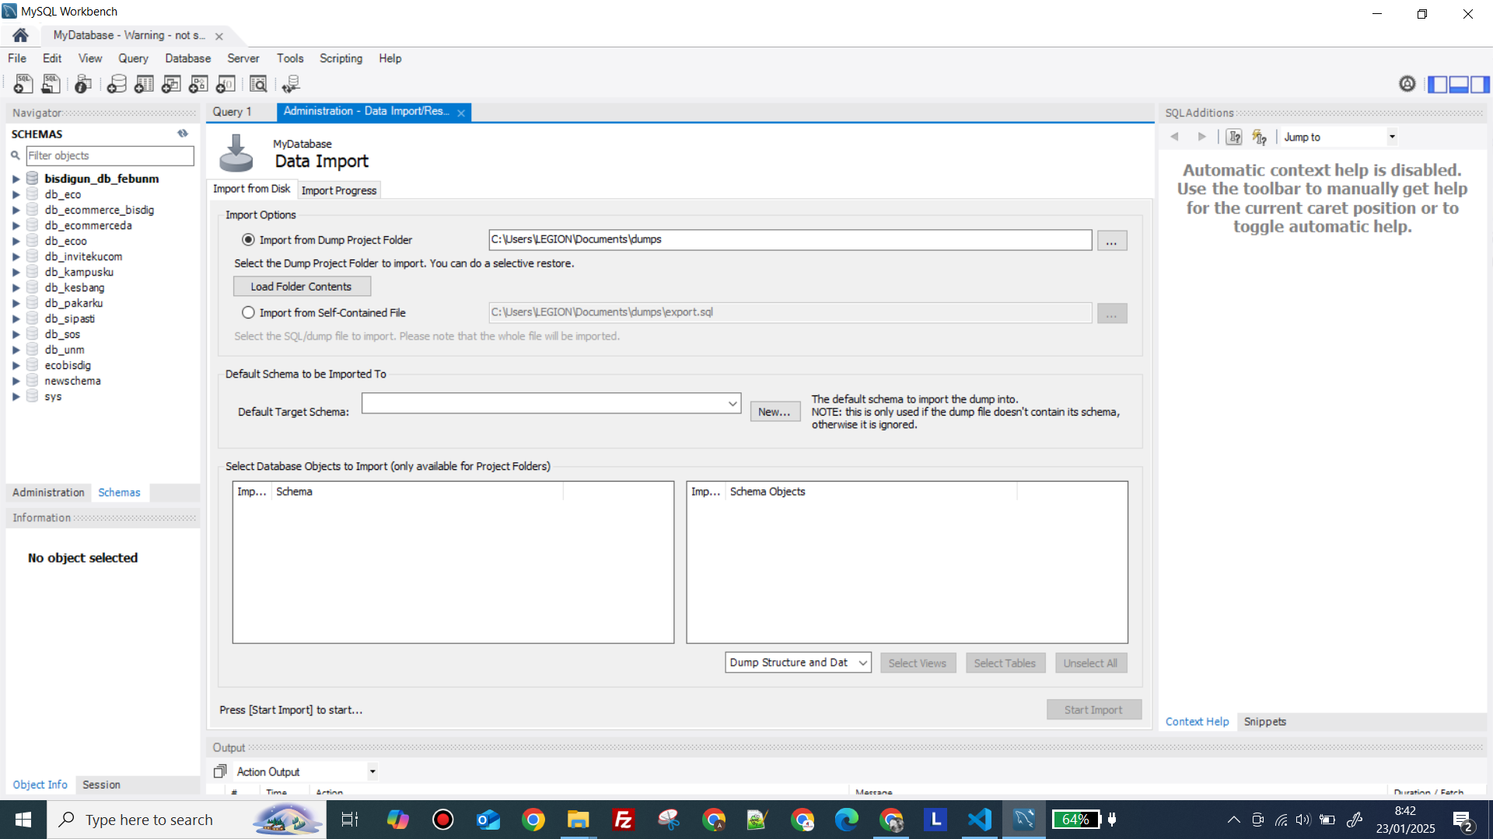Viewport: 1493px width, 839px height.
Task: Create new function toolbar icon
Action: point(226,84)
